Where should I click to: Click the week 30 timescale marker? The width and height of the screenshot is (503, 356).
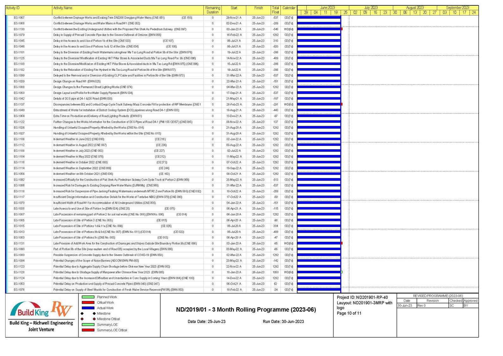395,12
